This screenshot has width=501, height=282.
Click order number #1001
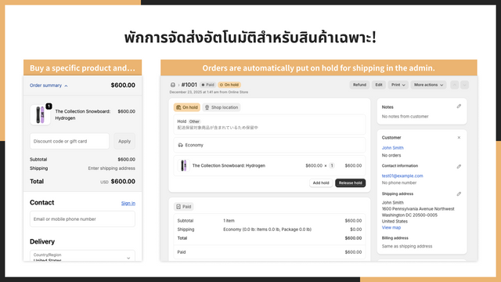tap(189, 85)
